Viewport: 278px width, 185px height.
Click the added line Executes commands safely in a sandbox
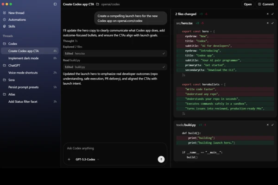[225, 104]
